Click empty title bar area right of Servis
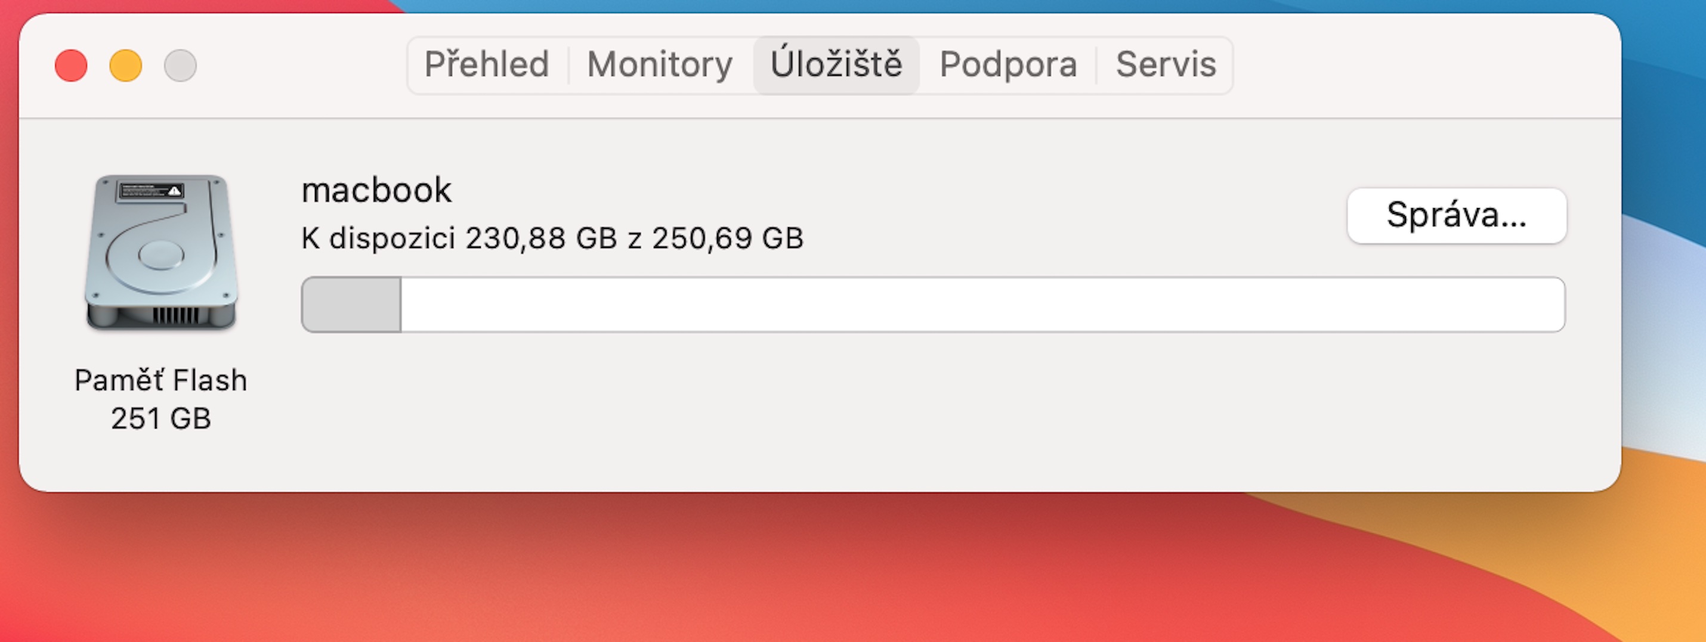Image resolution: width=1706 pixels, height=642 pixels. (x=1424, y=65)
